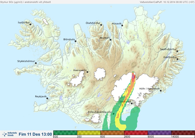Click the Höfn í Hornafirði marker dot
195x138 pixels.
click(x=161, y=91)
